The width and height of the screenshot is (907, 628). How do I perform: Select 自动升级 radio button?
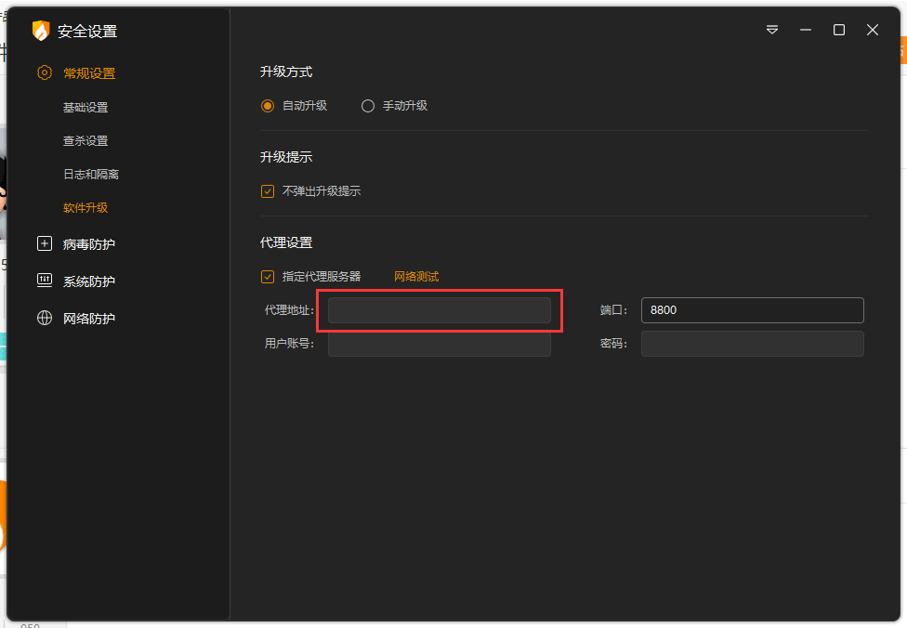[268, 106]
